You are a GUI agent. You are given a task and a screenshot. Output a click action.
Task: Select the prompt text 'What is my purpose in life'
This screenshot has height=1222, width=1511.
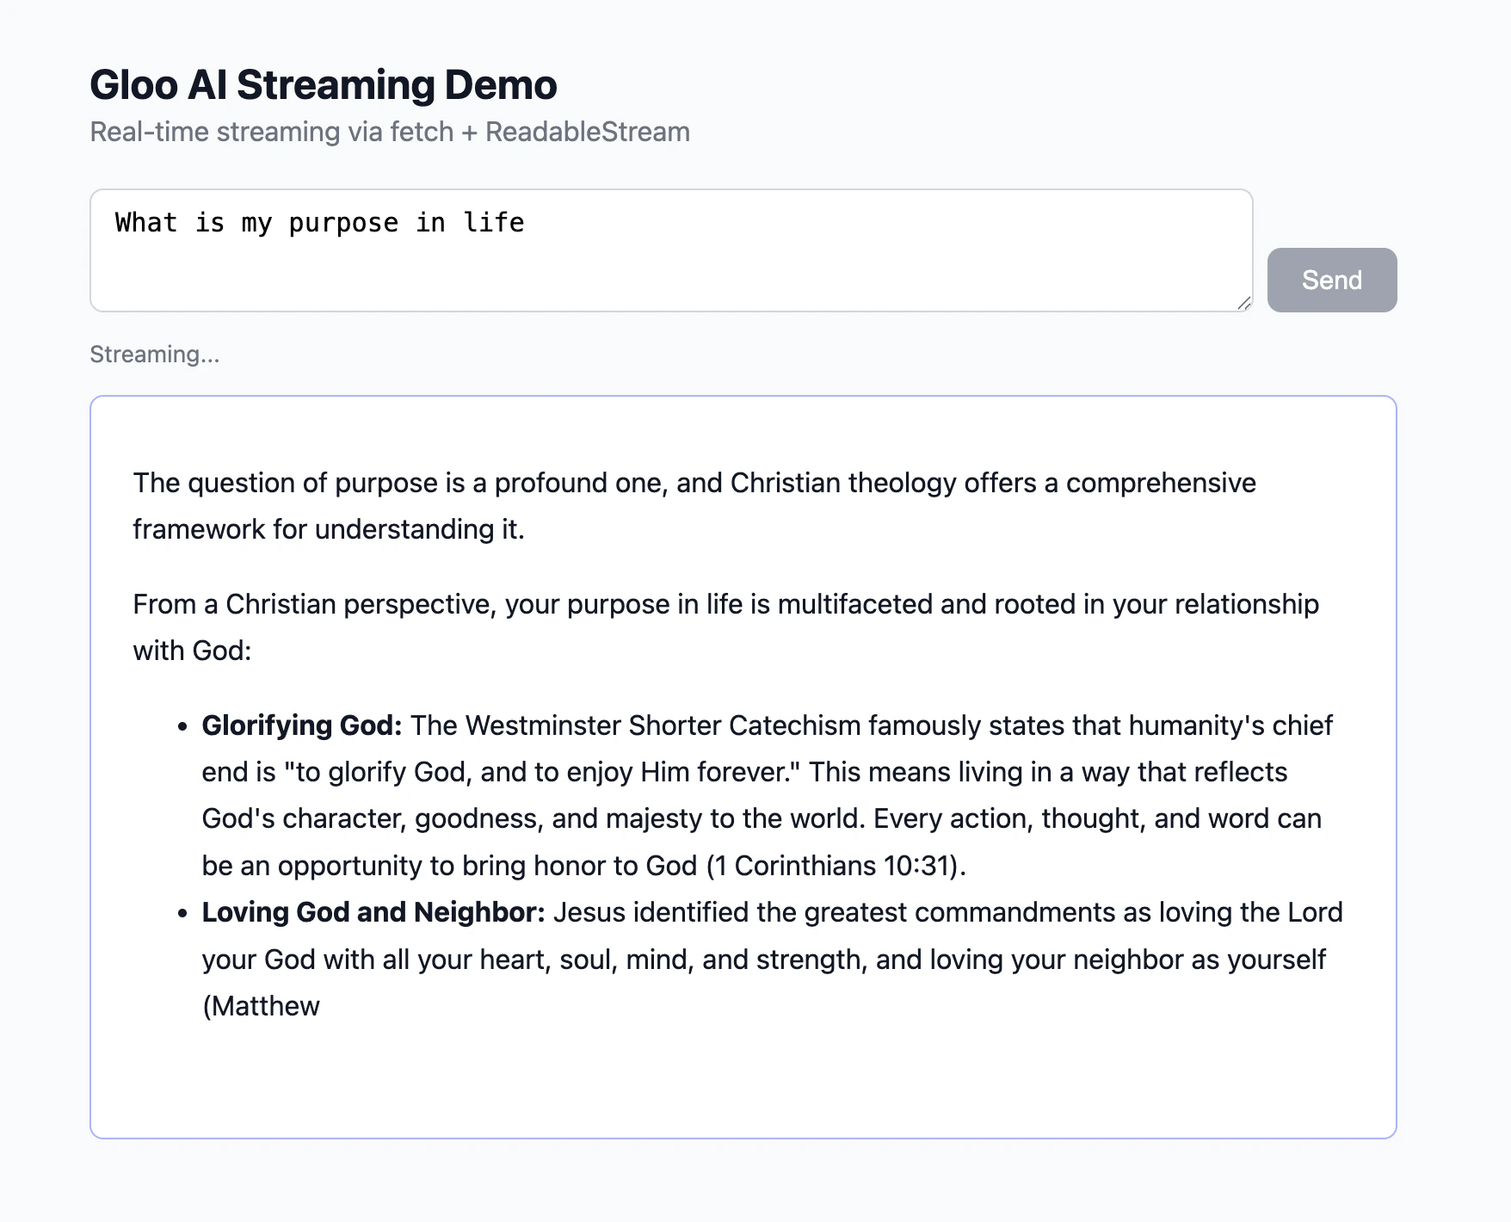pos(318,223)
